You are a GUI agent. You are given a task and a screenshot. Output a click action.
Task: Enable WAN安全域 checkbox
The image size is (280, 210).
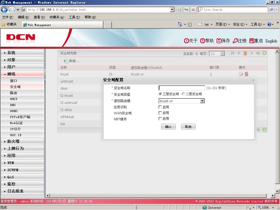160,113
